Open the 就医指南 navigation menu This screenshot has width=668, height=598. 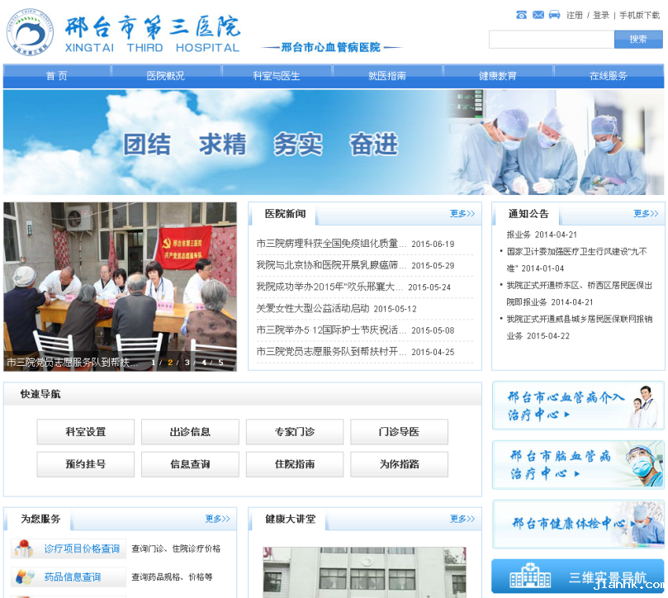pyautogui.click(x=387, y=76)
